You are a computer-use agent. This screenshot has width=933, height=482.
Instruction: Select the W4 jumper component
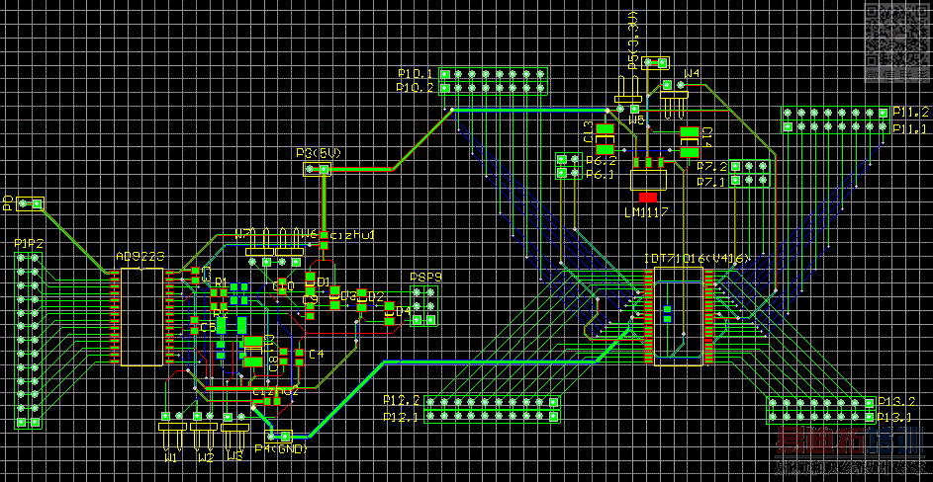coord(674,99)
